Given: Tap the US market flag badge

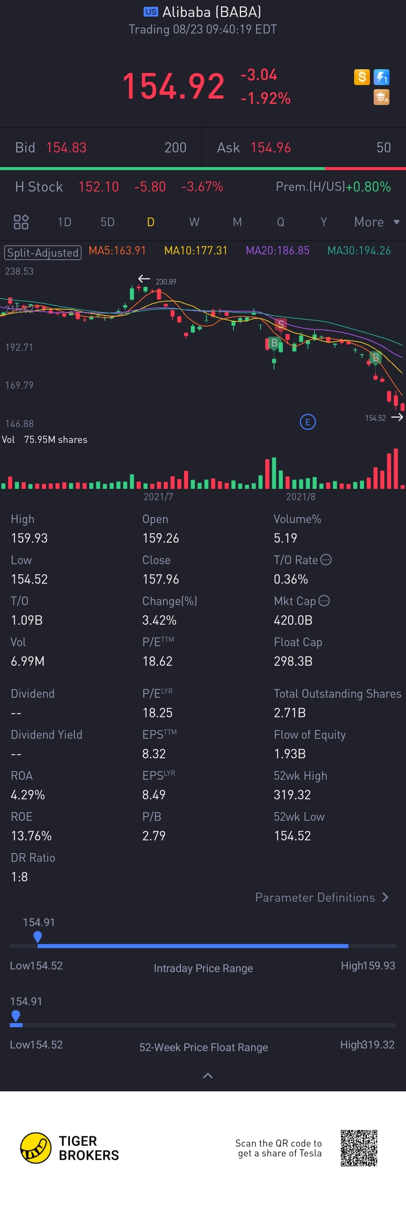Looking at the screenshot, I should point(150,12).
